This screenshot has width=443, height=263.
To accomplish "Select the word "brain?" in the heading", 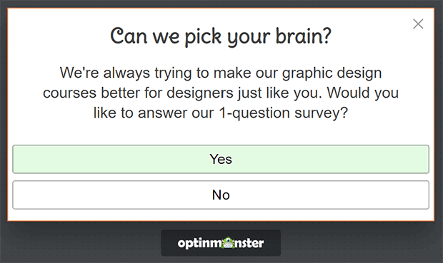I will tap(304, 36).
